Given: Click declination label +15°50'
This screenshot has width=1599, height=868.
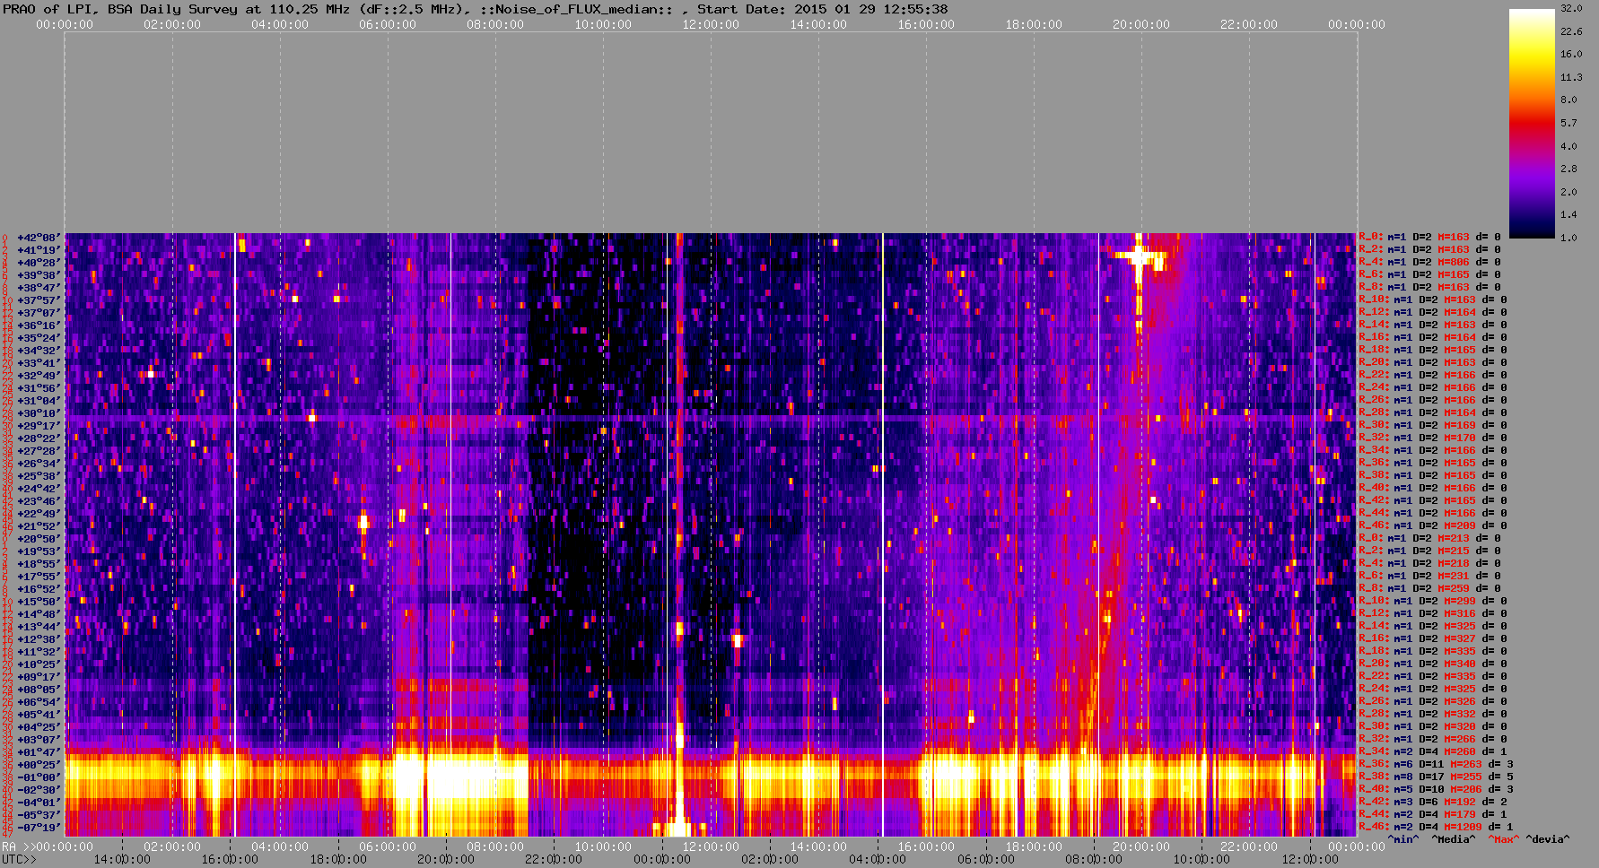Looking at the screenshot, I should tap(38, 602).
